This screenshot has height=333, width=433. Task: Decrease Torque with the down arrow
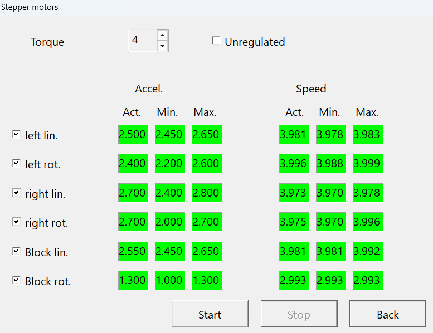162,46
